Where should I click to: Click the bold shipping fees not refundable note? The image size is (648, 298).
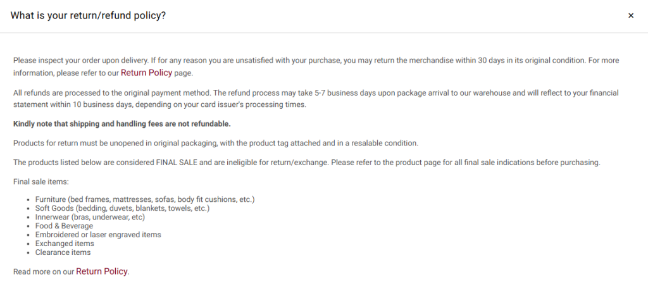121,123
